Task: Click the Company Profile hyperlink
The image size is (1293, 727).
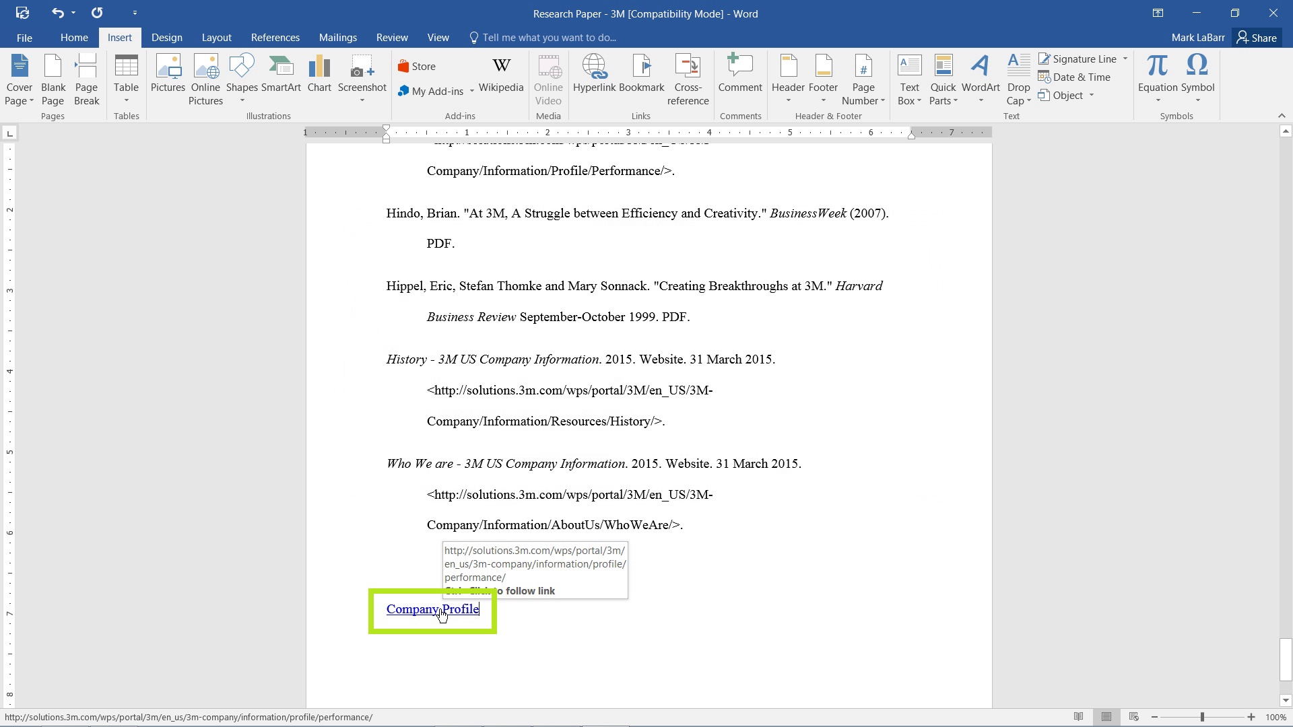Action: tap(432, 608)
